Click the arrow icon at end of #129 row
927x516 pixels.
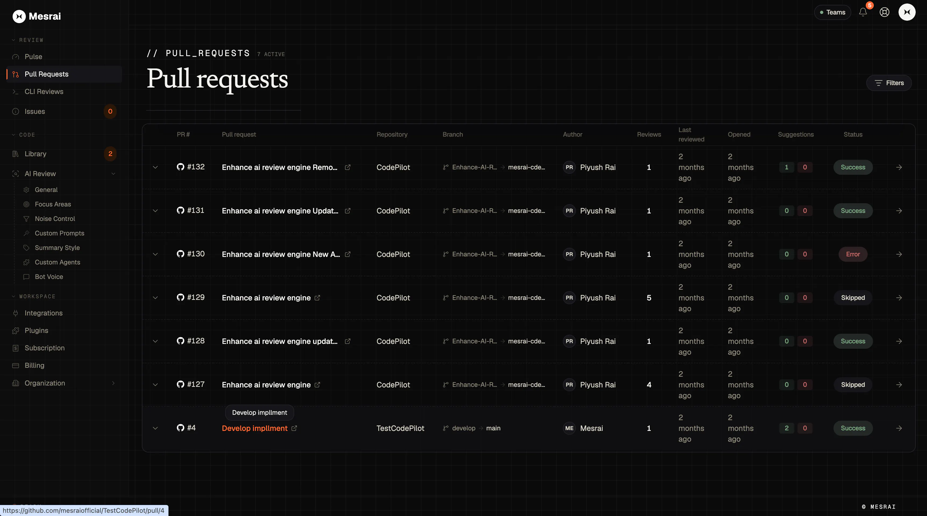pyautogui.click(x=899, y=298)
